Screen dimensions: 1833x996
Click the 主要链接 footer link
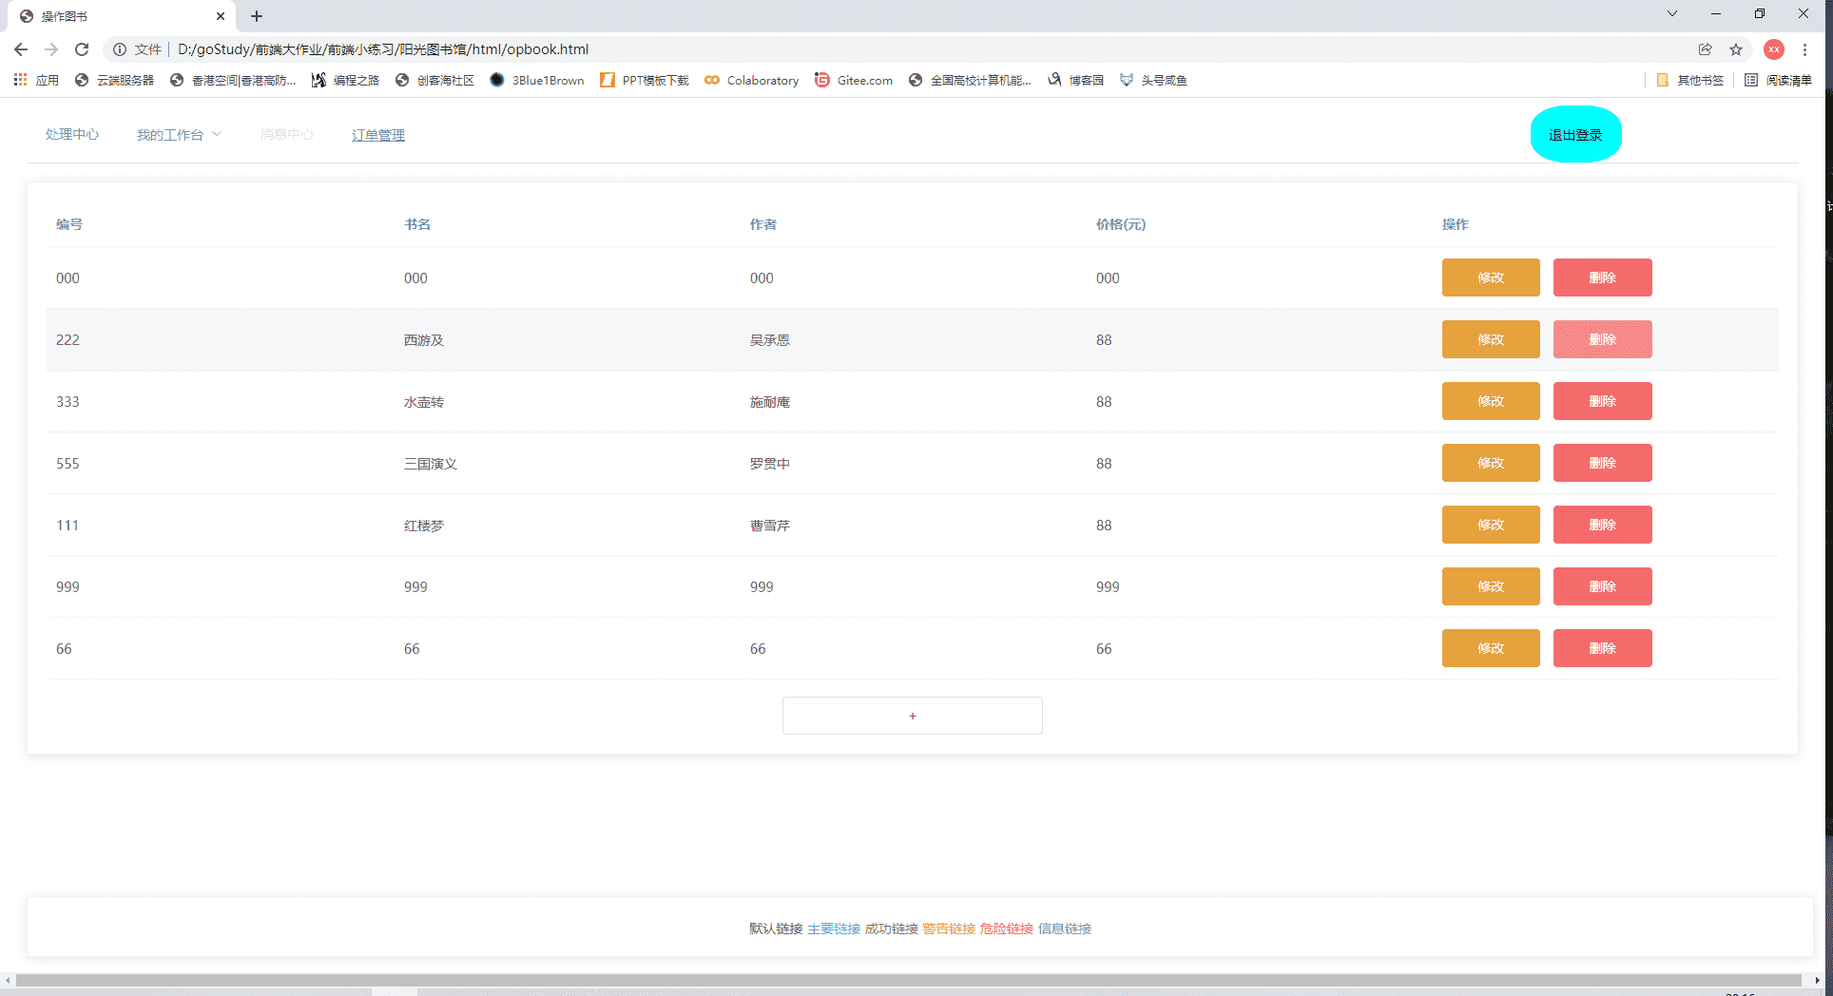pos(834,929)
